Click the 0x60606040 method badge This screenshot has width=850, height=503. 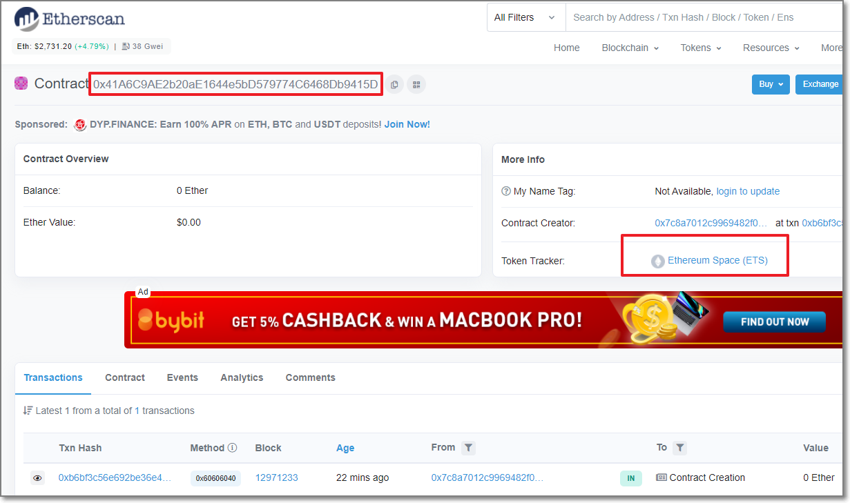tap(215, 478)
